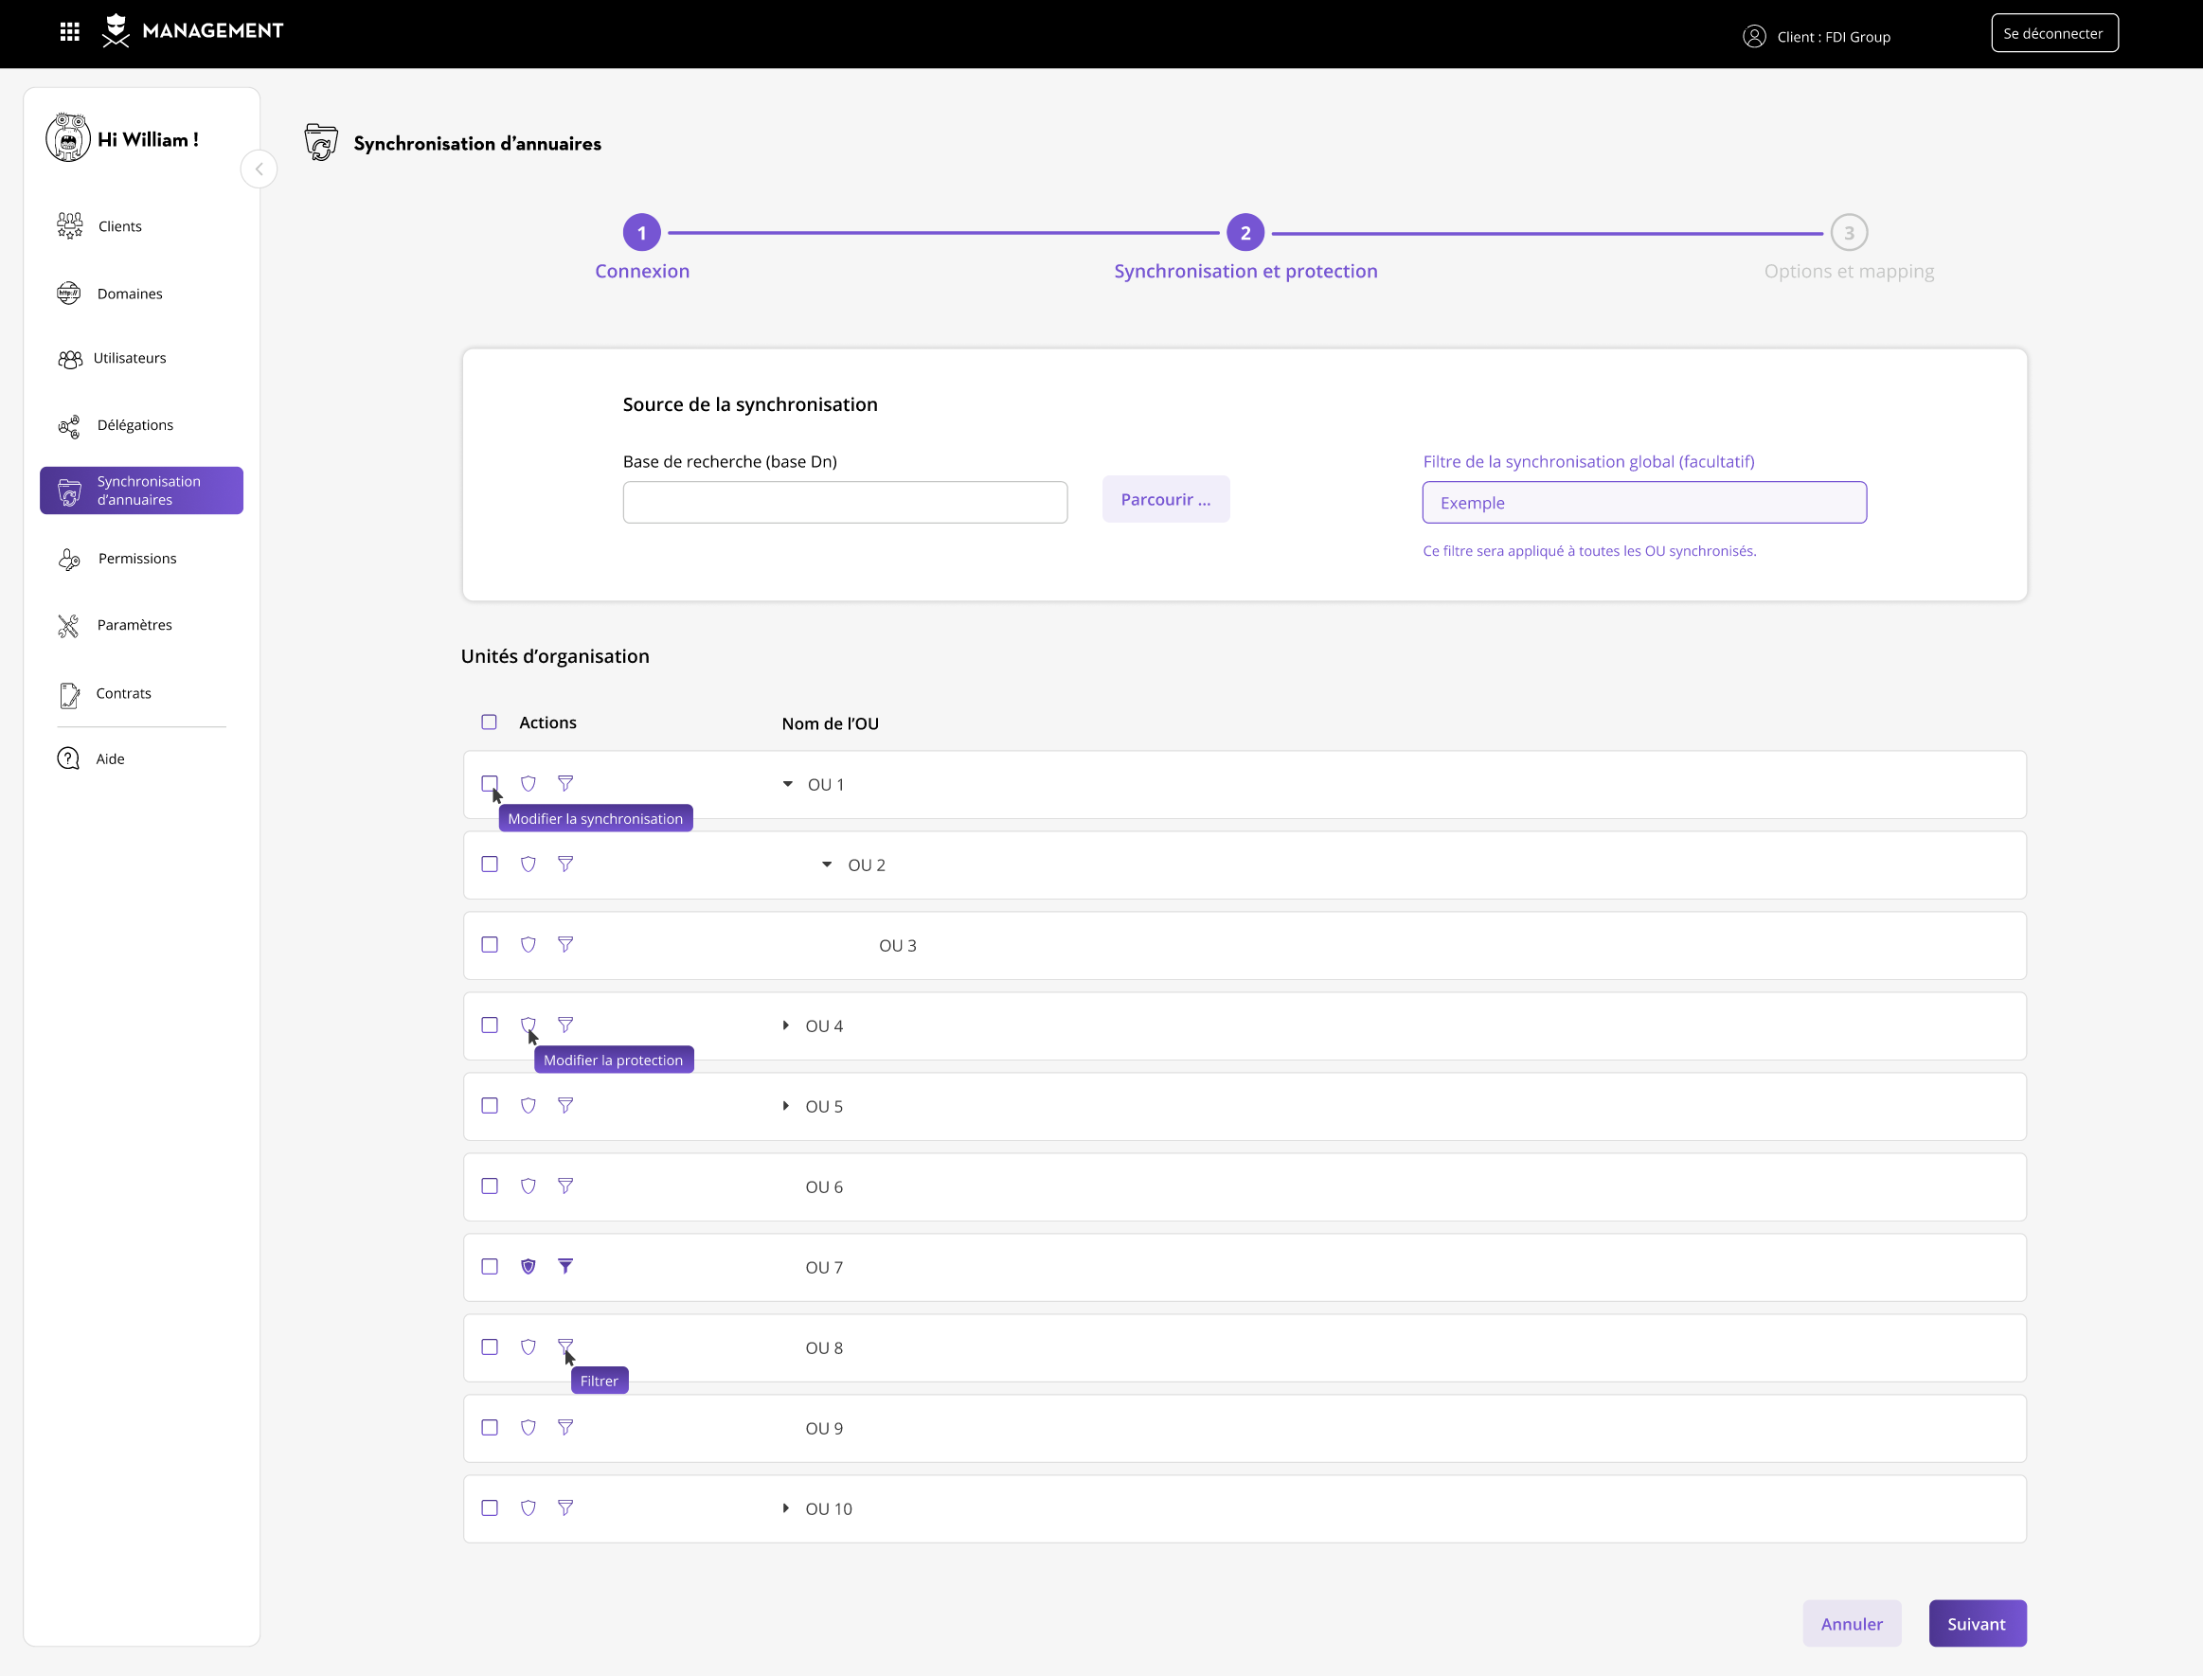The height and width of the screenshot is (1676, 2203).
Task: Click the filter funnel icon for OU 9
Action: (x=565, y=1428)
